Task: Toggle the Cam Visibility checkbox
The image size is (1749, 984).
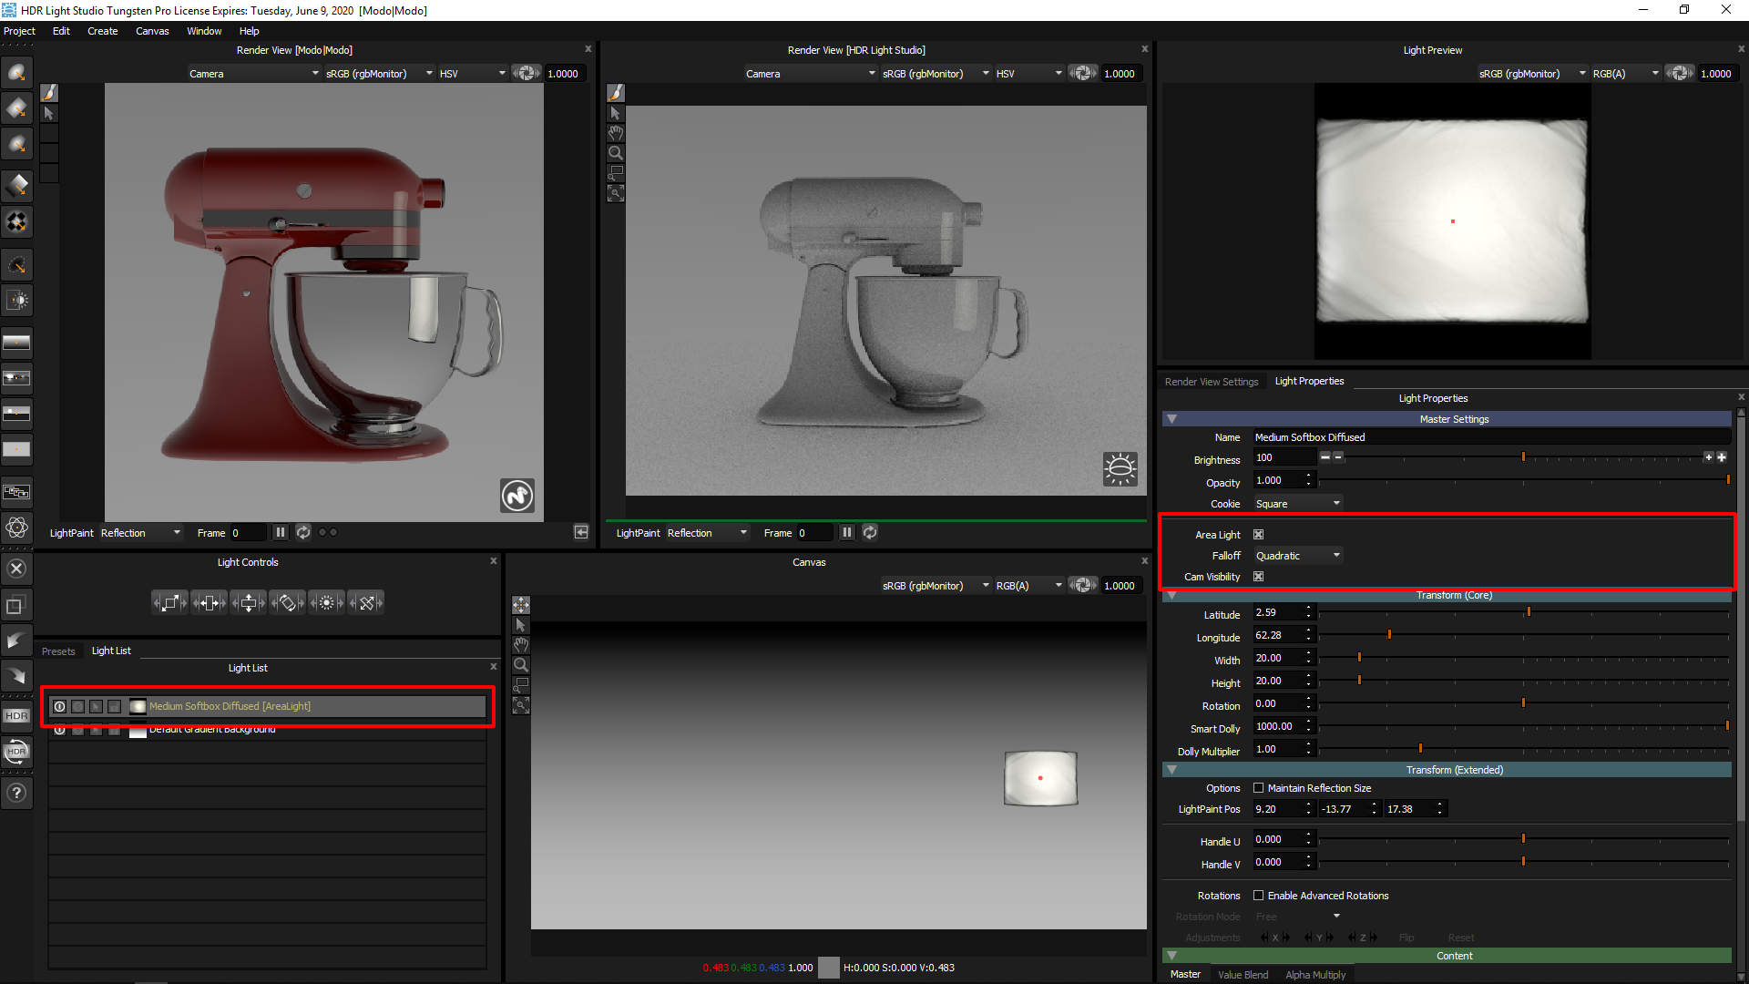Action: (1258, 577)
